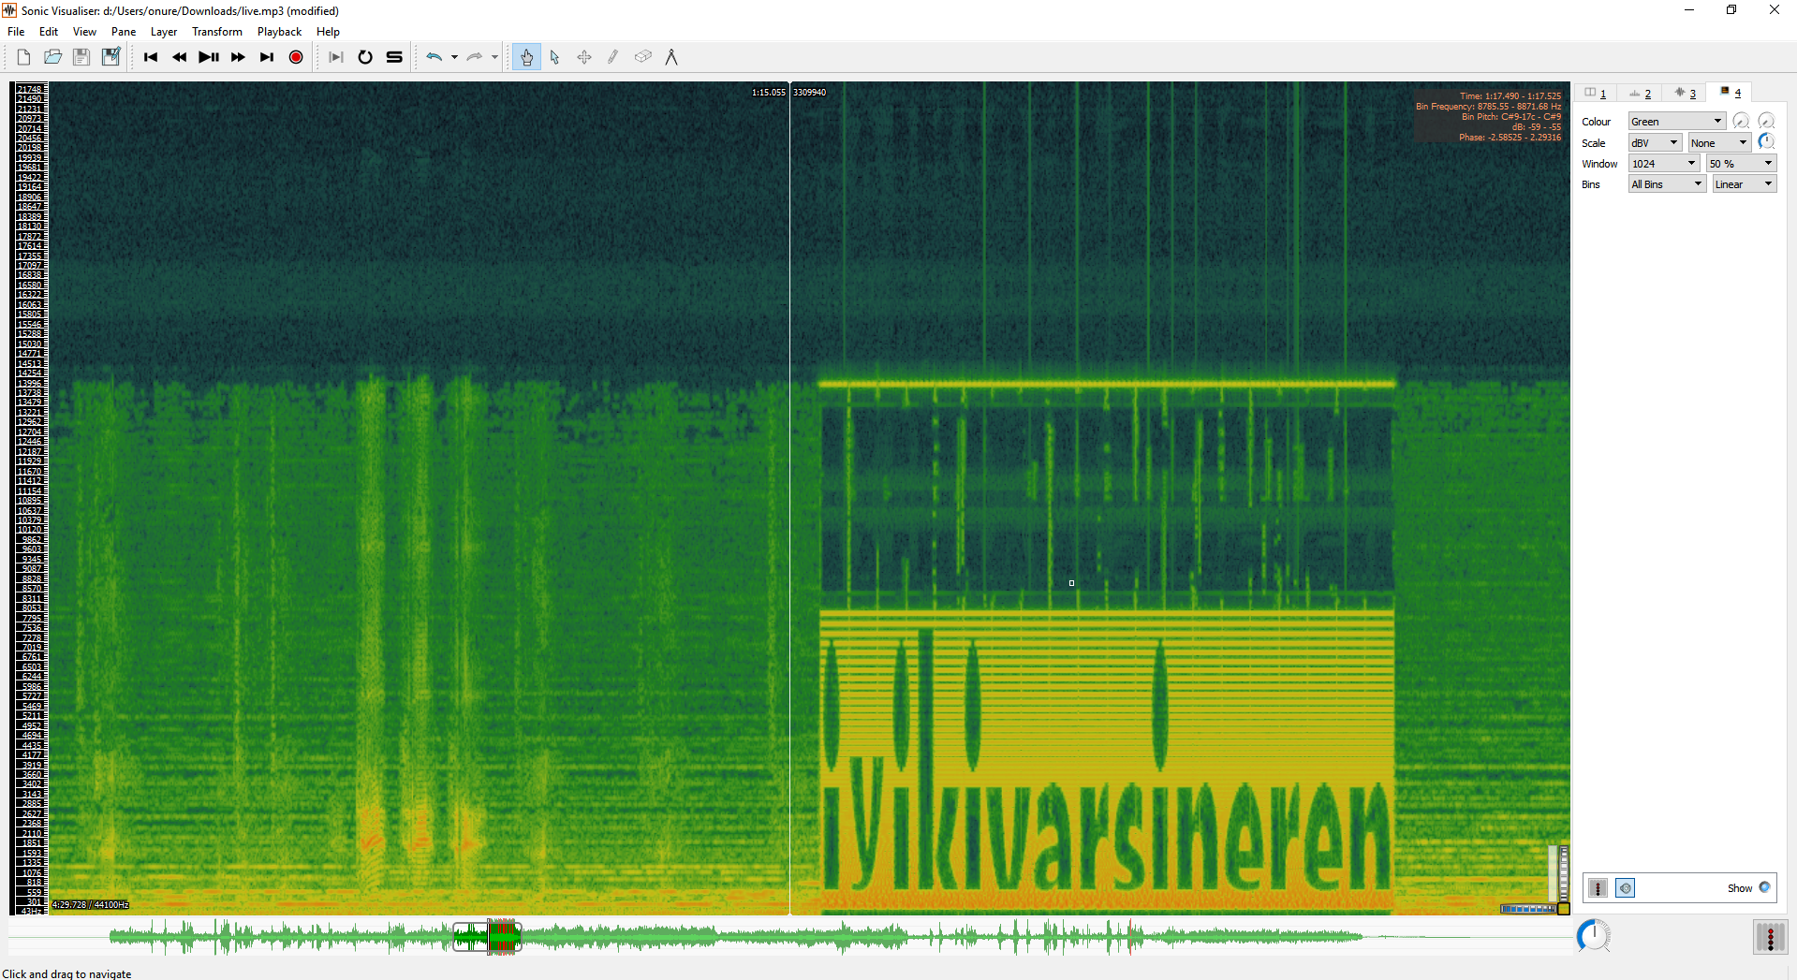Toggle Loop Playback circular arrow icon
Screen dimensions: 1797x980
point(365,57)
